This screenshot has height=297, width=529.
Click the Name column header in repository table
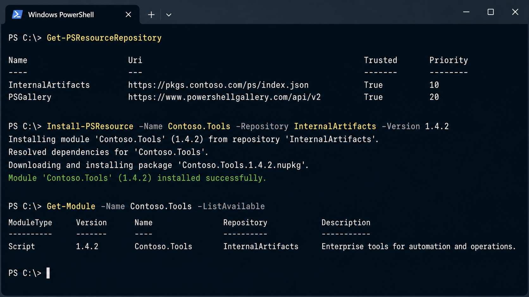click(18, 60)
